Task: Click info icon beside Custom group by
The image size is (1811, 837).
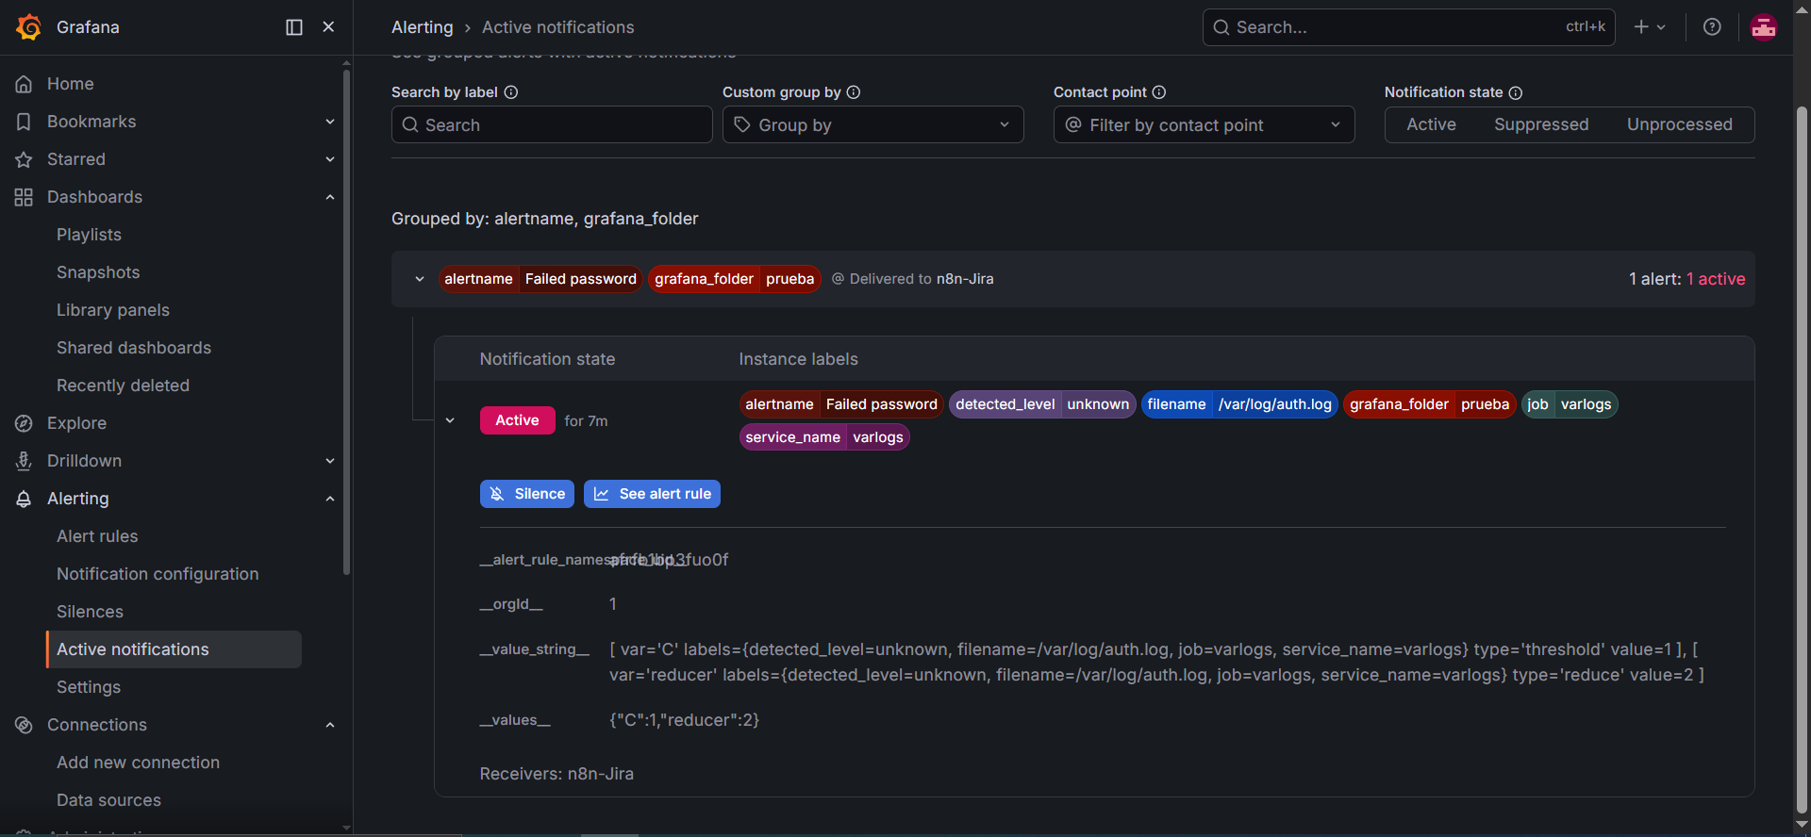Action: coord(854,92)
